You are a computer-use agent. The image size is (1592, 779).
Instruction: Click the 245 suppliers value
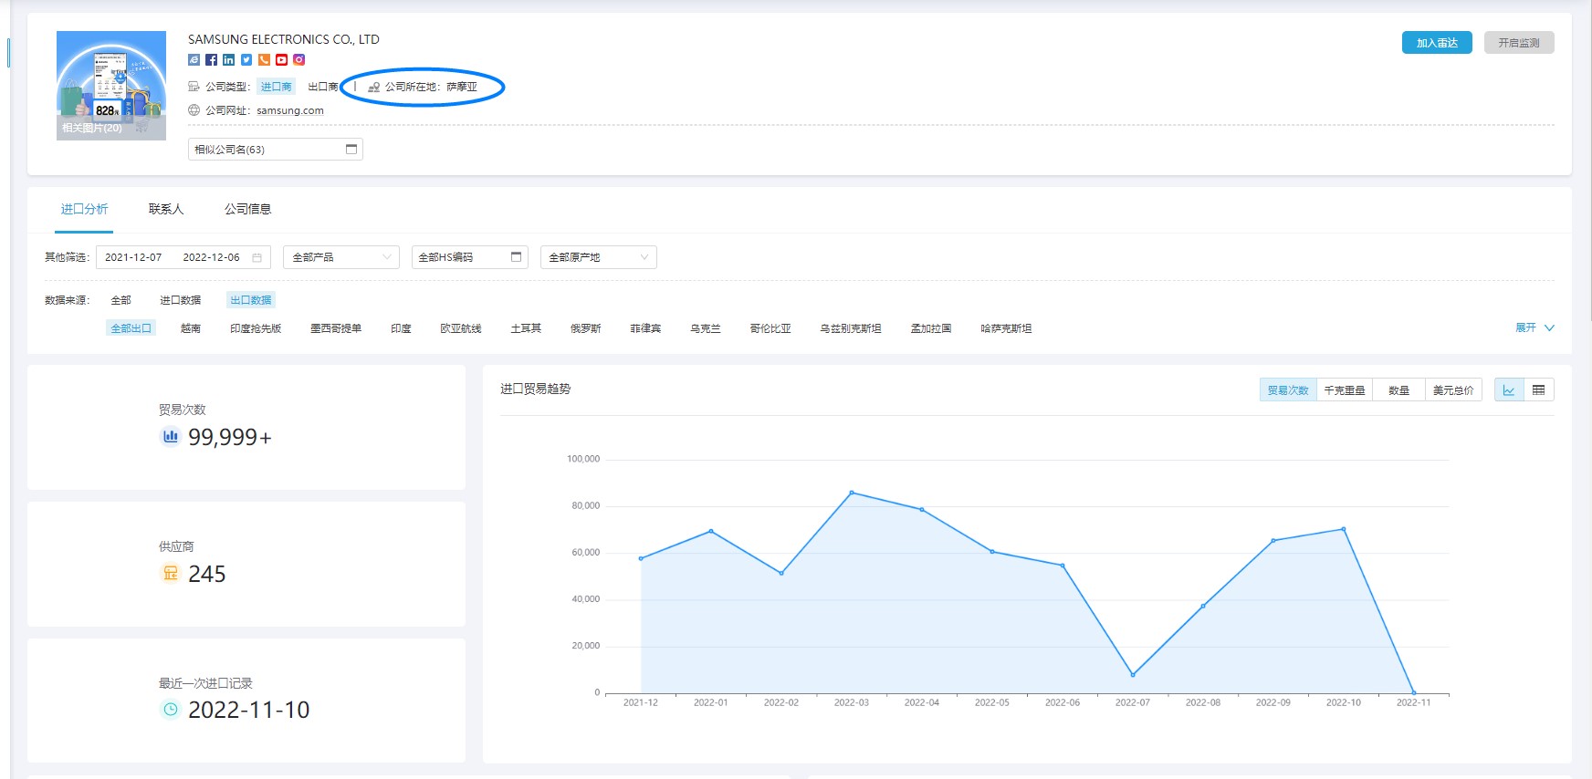[207, 574]
